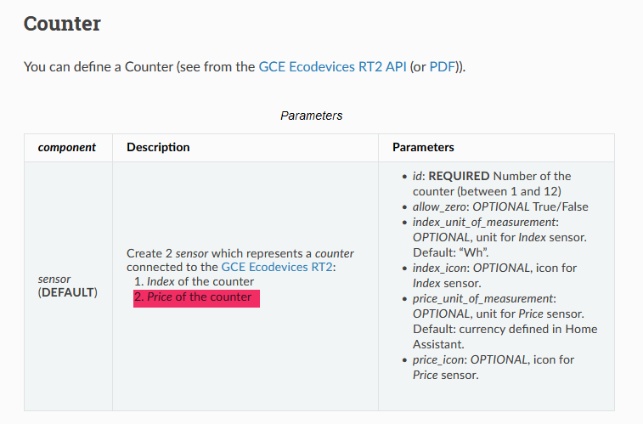Select the component column header

pyautogui.click(x=67, y=147)
